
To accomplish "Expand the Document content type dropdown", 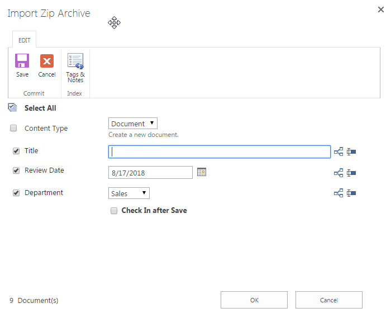I will click(x=133, y=124).
